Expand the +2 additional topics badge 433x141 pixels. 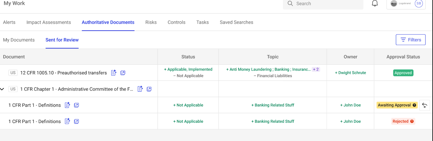(x=316, y=69)
